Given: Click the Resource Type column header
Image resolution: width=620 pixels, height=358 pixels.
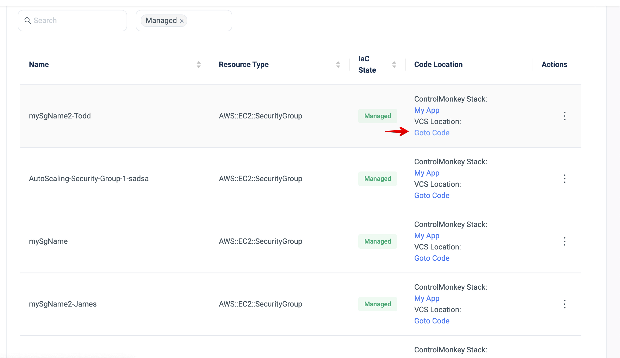Looking at the screenshot, I should click(244, 65).
